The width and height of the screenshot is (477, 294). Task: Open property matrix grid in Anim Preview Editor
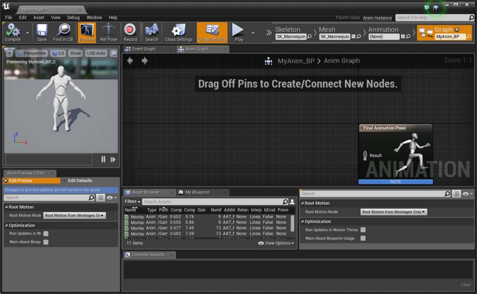(x=101, y=198)
